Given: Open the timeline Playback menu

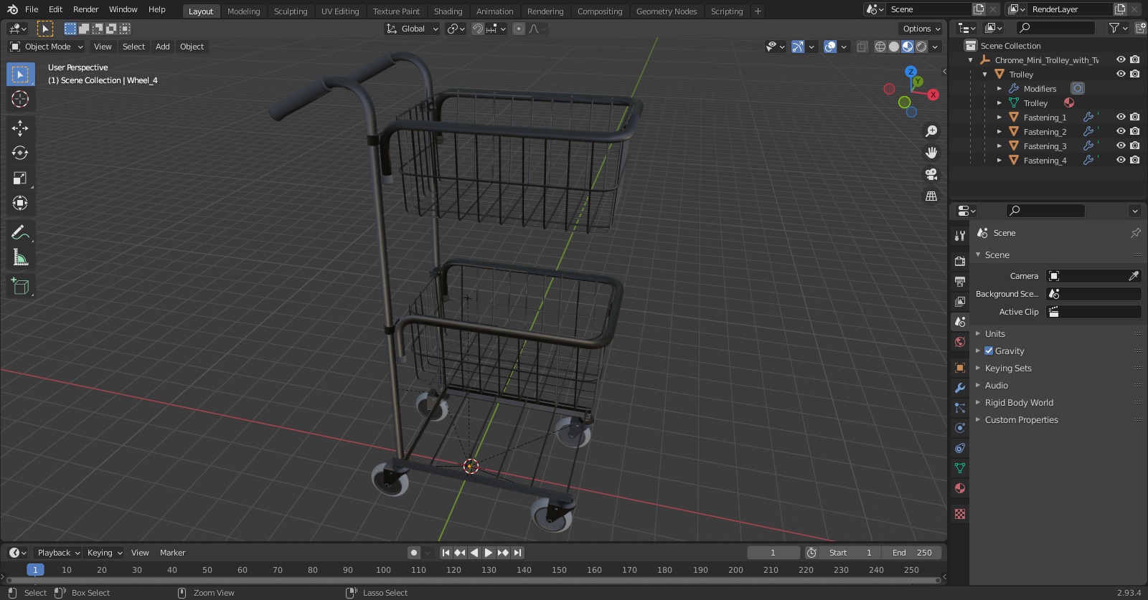Looking at the screenshot, I should 58,553.
